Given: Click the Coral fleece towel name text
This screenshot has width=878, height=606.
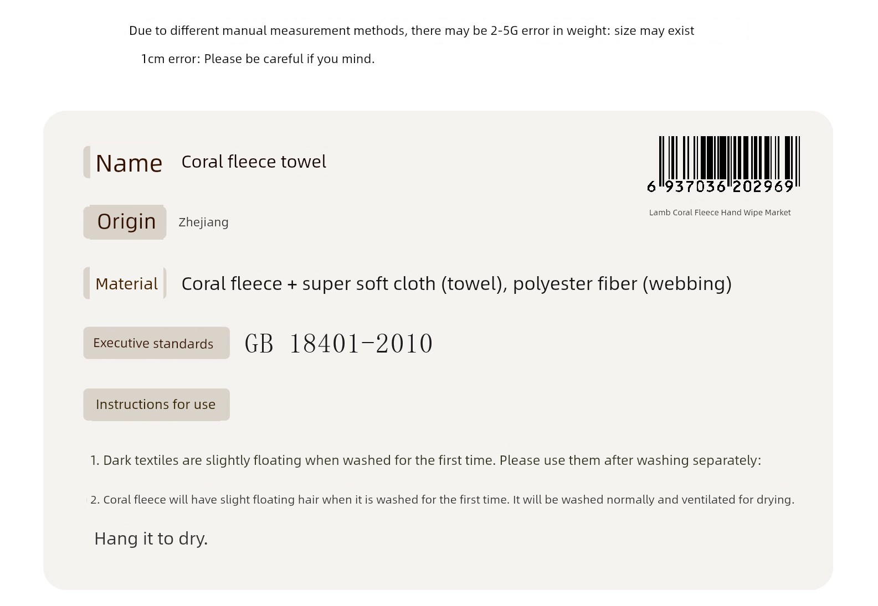Looking at the screenshot, I should (254, 162).
